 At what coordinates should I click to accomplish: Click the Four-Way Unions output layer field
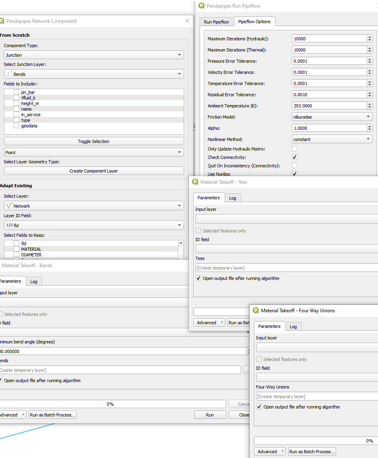click(x=317, y=397)
